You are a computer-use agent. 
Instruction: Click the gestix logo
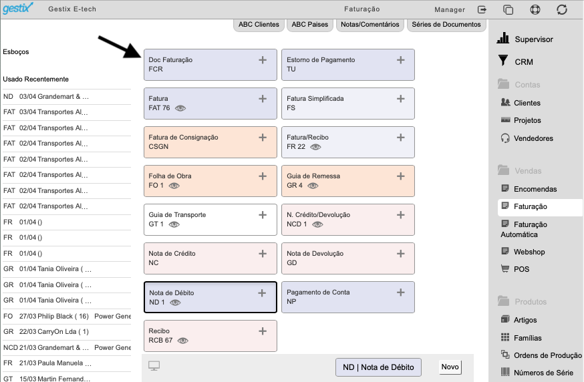[17, 8]
